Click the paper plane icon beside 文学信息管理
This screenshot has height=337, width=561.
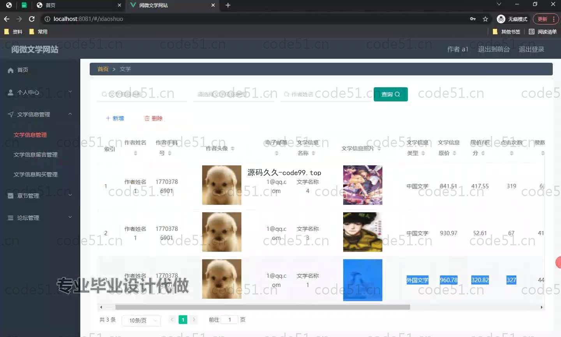point(11,114)
